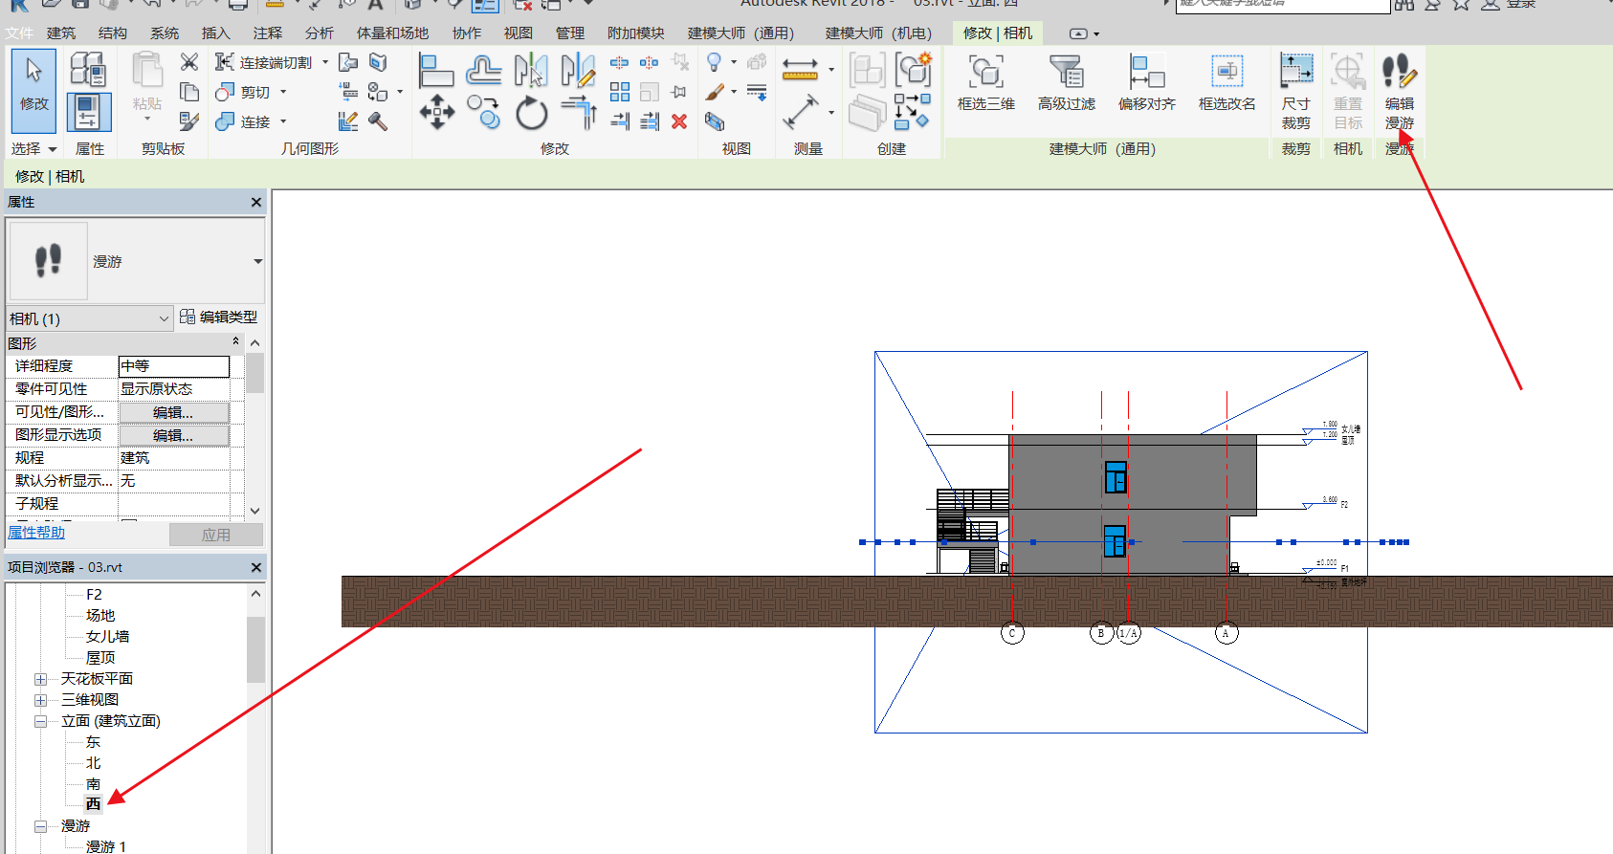Open the 视图 ribbon tab
The height and width of the screenshot is (854, 1613).
(x=518, y=33)
